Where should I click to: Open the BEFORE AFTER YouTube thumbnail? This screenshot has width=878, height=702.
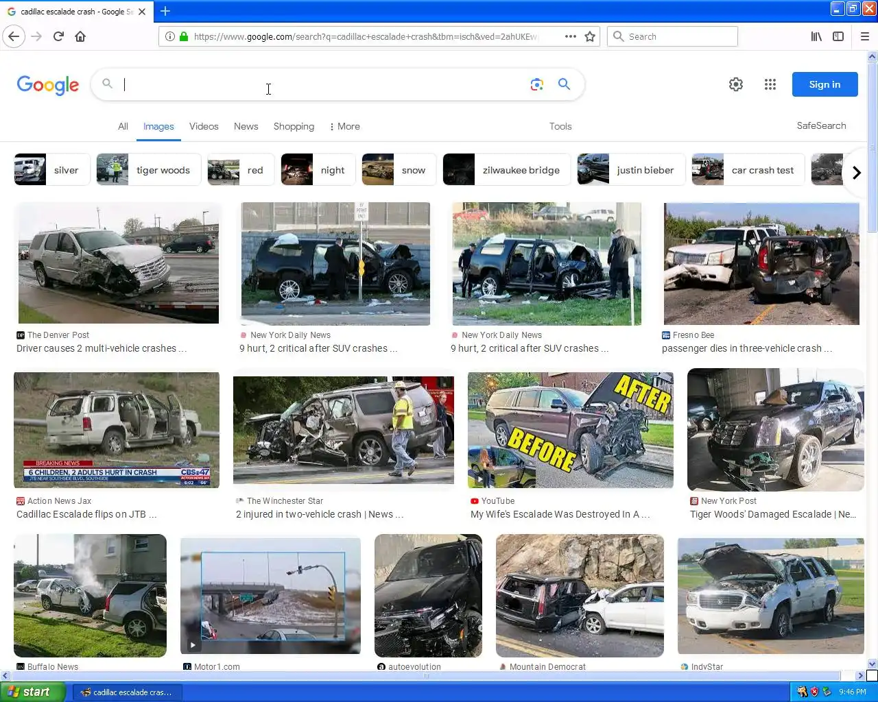pyautogui.click(x=571, y=430)
